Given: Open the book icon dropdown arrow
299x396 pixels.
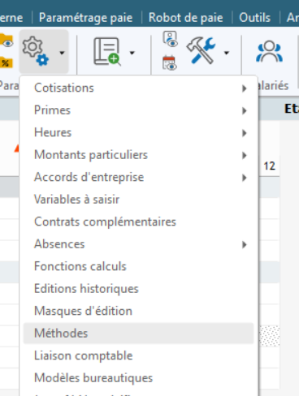Looking at the screenshot, I should tap(132, 53).
